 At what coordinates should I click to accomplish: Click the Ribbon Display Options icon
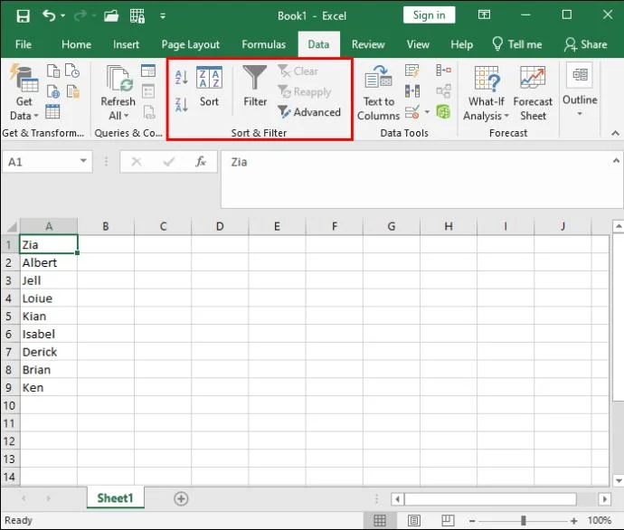pyautogui.click(x=485, y=15)
